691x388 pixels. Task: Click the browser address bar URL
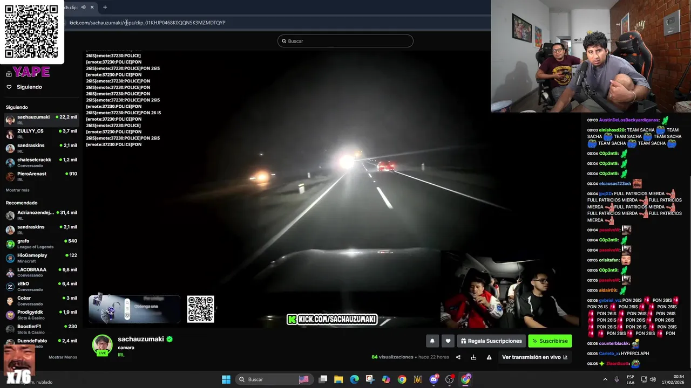tap(147, 23)
